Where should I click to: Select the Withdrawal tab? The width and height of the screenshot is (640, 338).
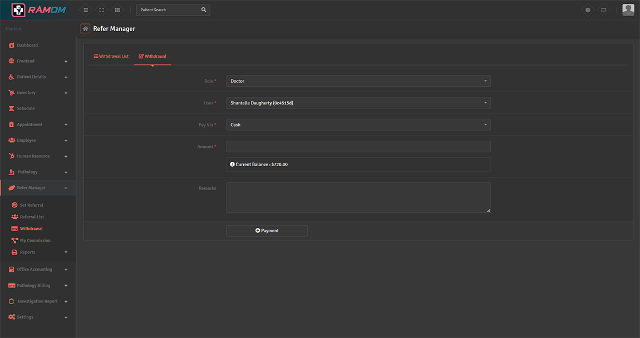pyautogui.click(x=152, y=57)
